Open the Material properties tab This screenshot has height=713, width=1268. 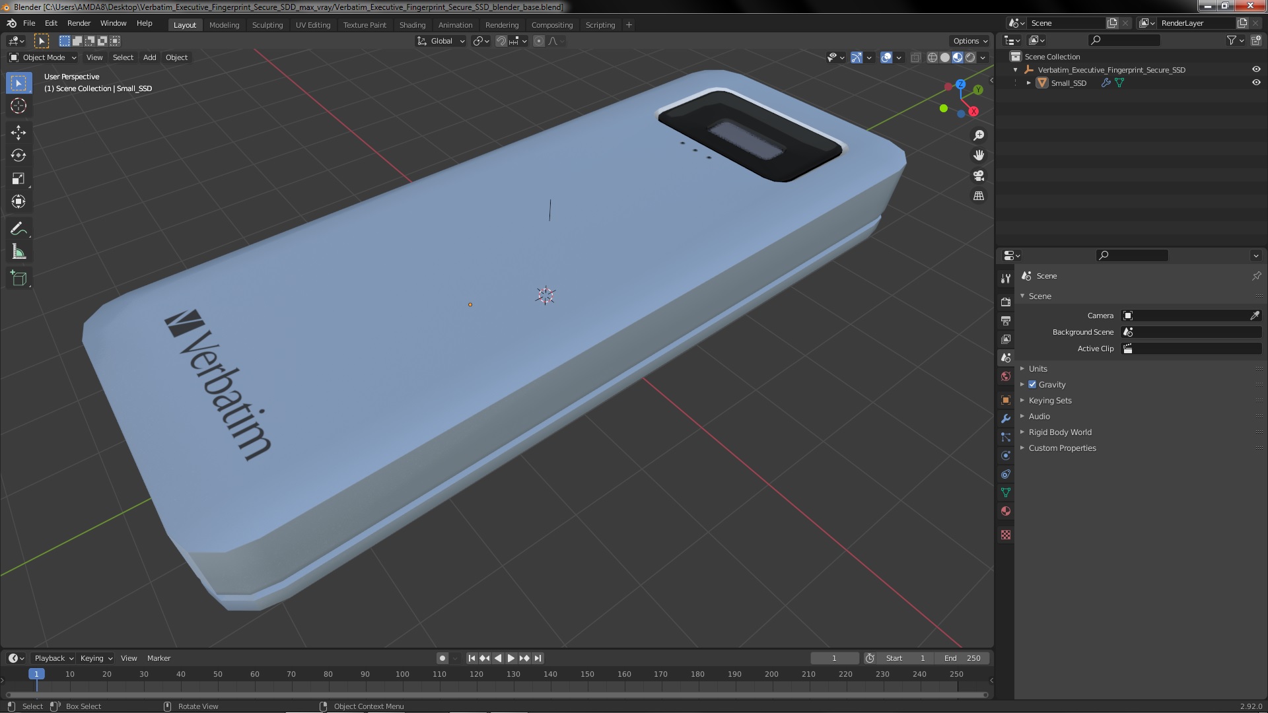coord(1006,511)
